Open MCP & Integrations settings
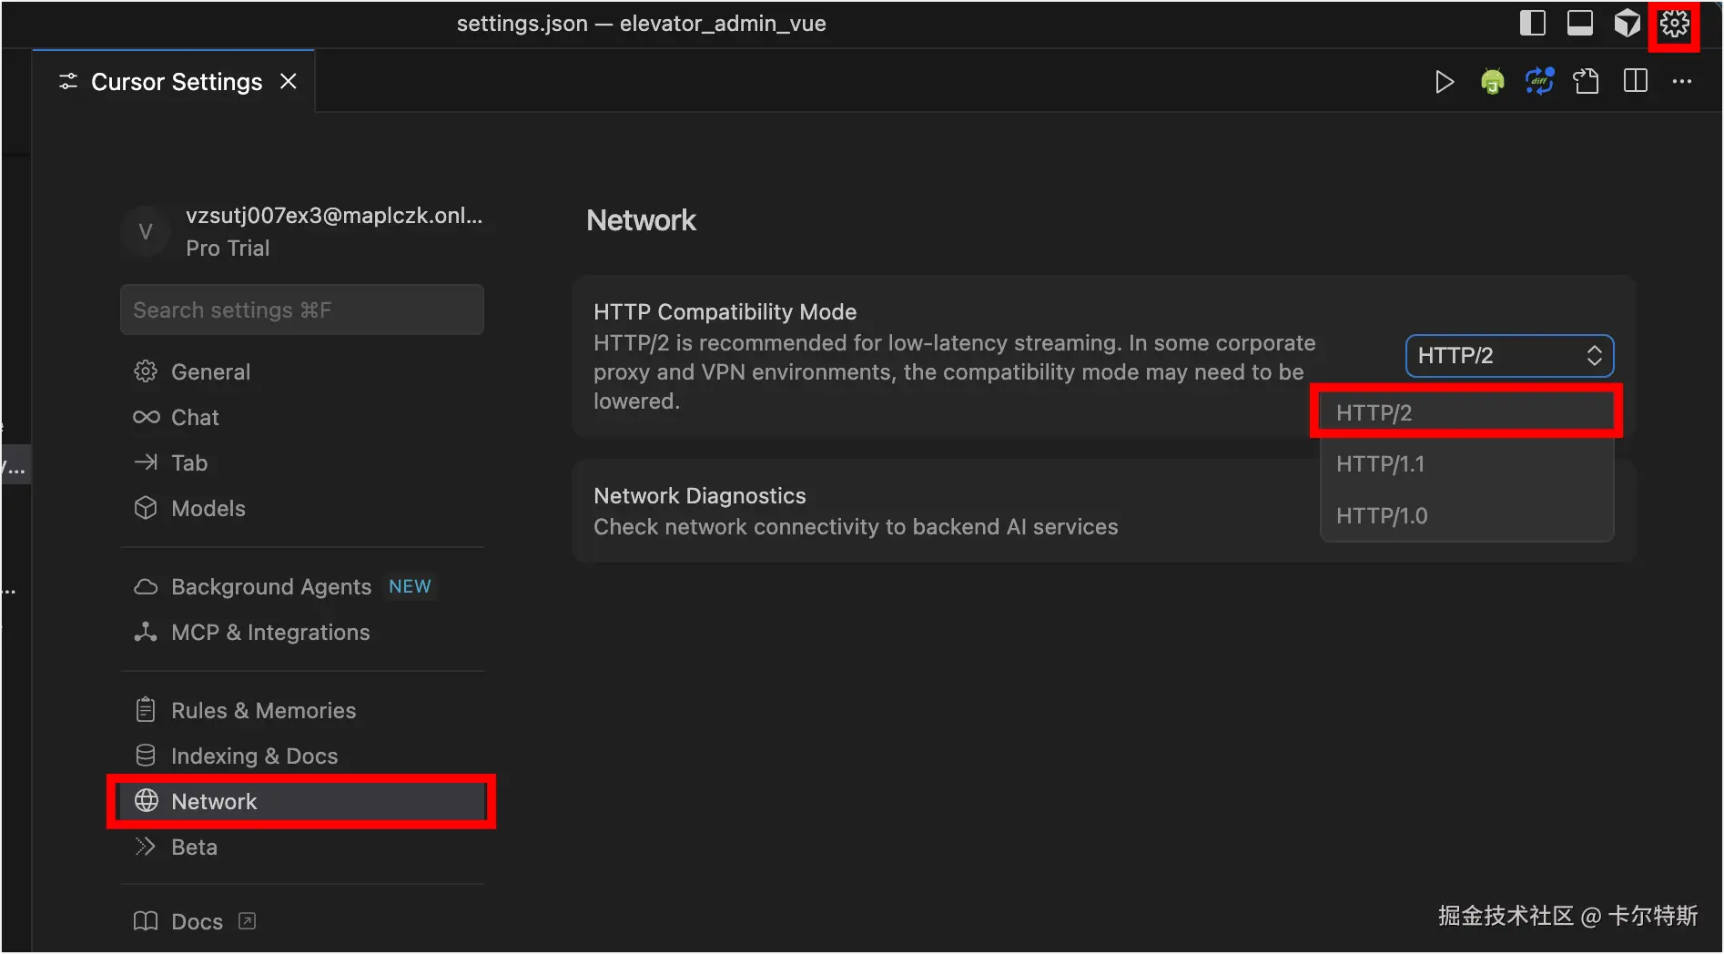 pos(302,632)
